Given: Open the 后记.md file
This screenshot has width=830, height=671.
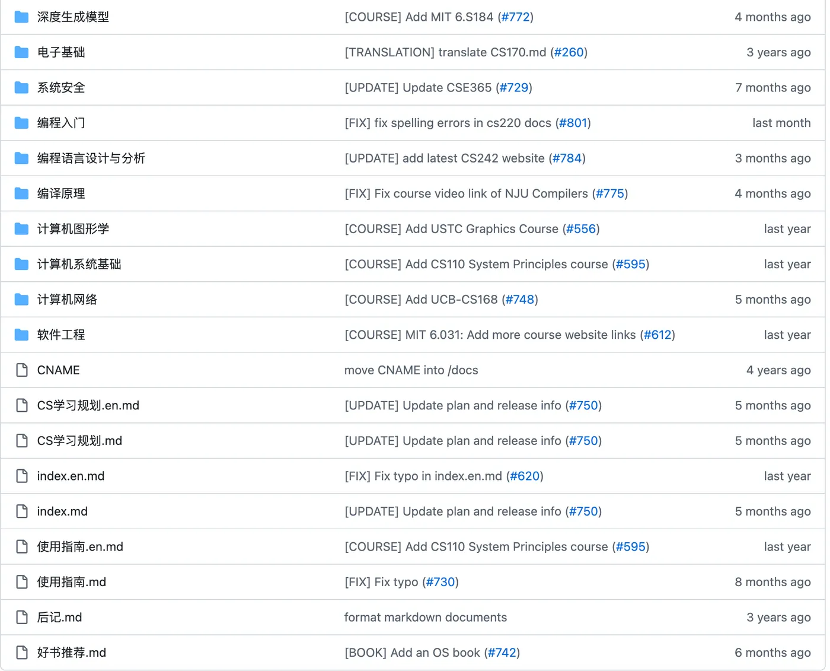Looking at the screenshot, I should [x=59, y=617].
